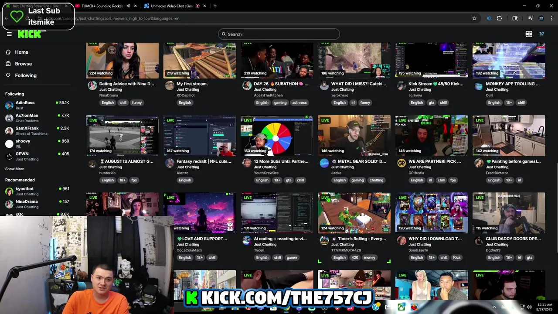
Task: Click 'Fantasy redraft | NFL cuts...' stream title
Action: (x=204, y=161)
